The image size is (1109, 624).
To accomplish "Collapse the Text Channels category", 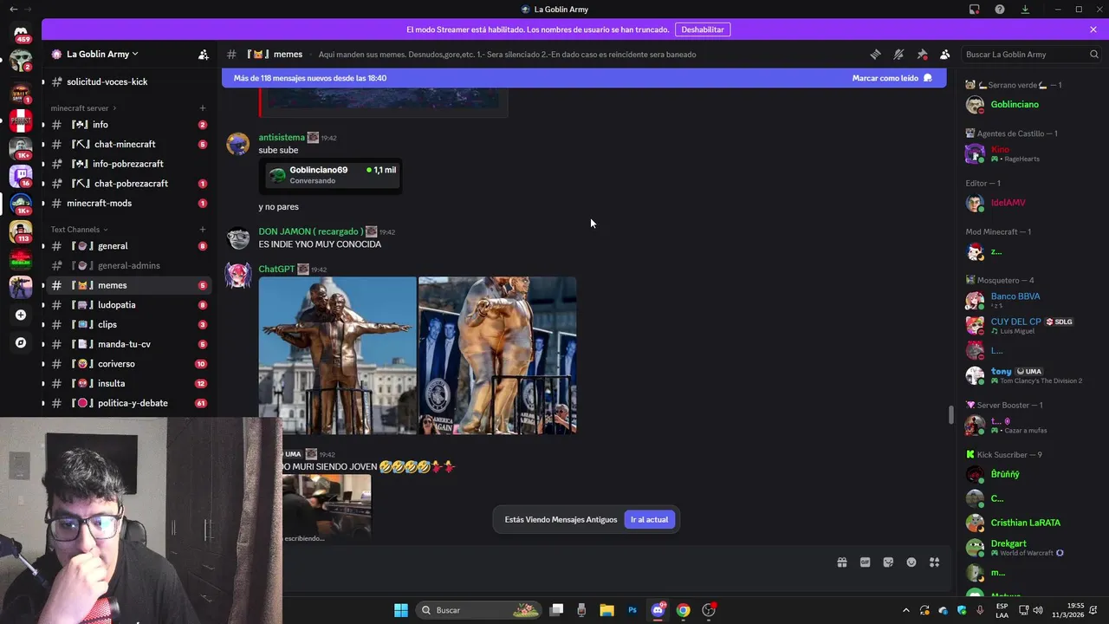I will [x=80, y=230].
